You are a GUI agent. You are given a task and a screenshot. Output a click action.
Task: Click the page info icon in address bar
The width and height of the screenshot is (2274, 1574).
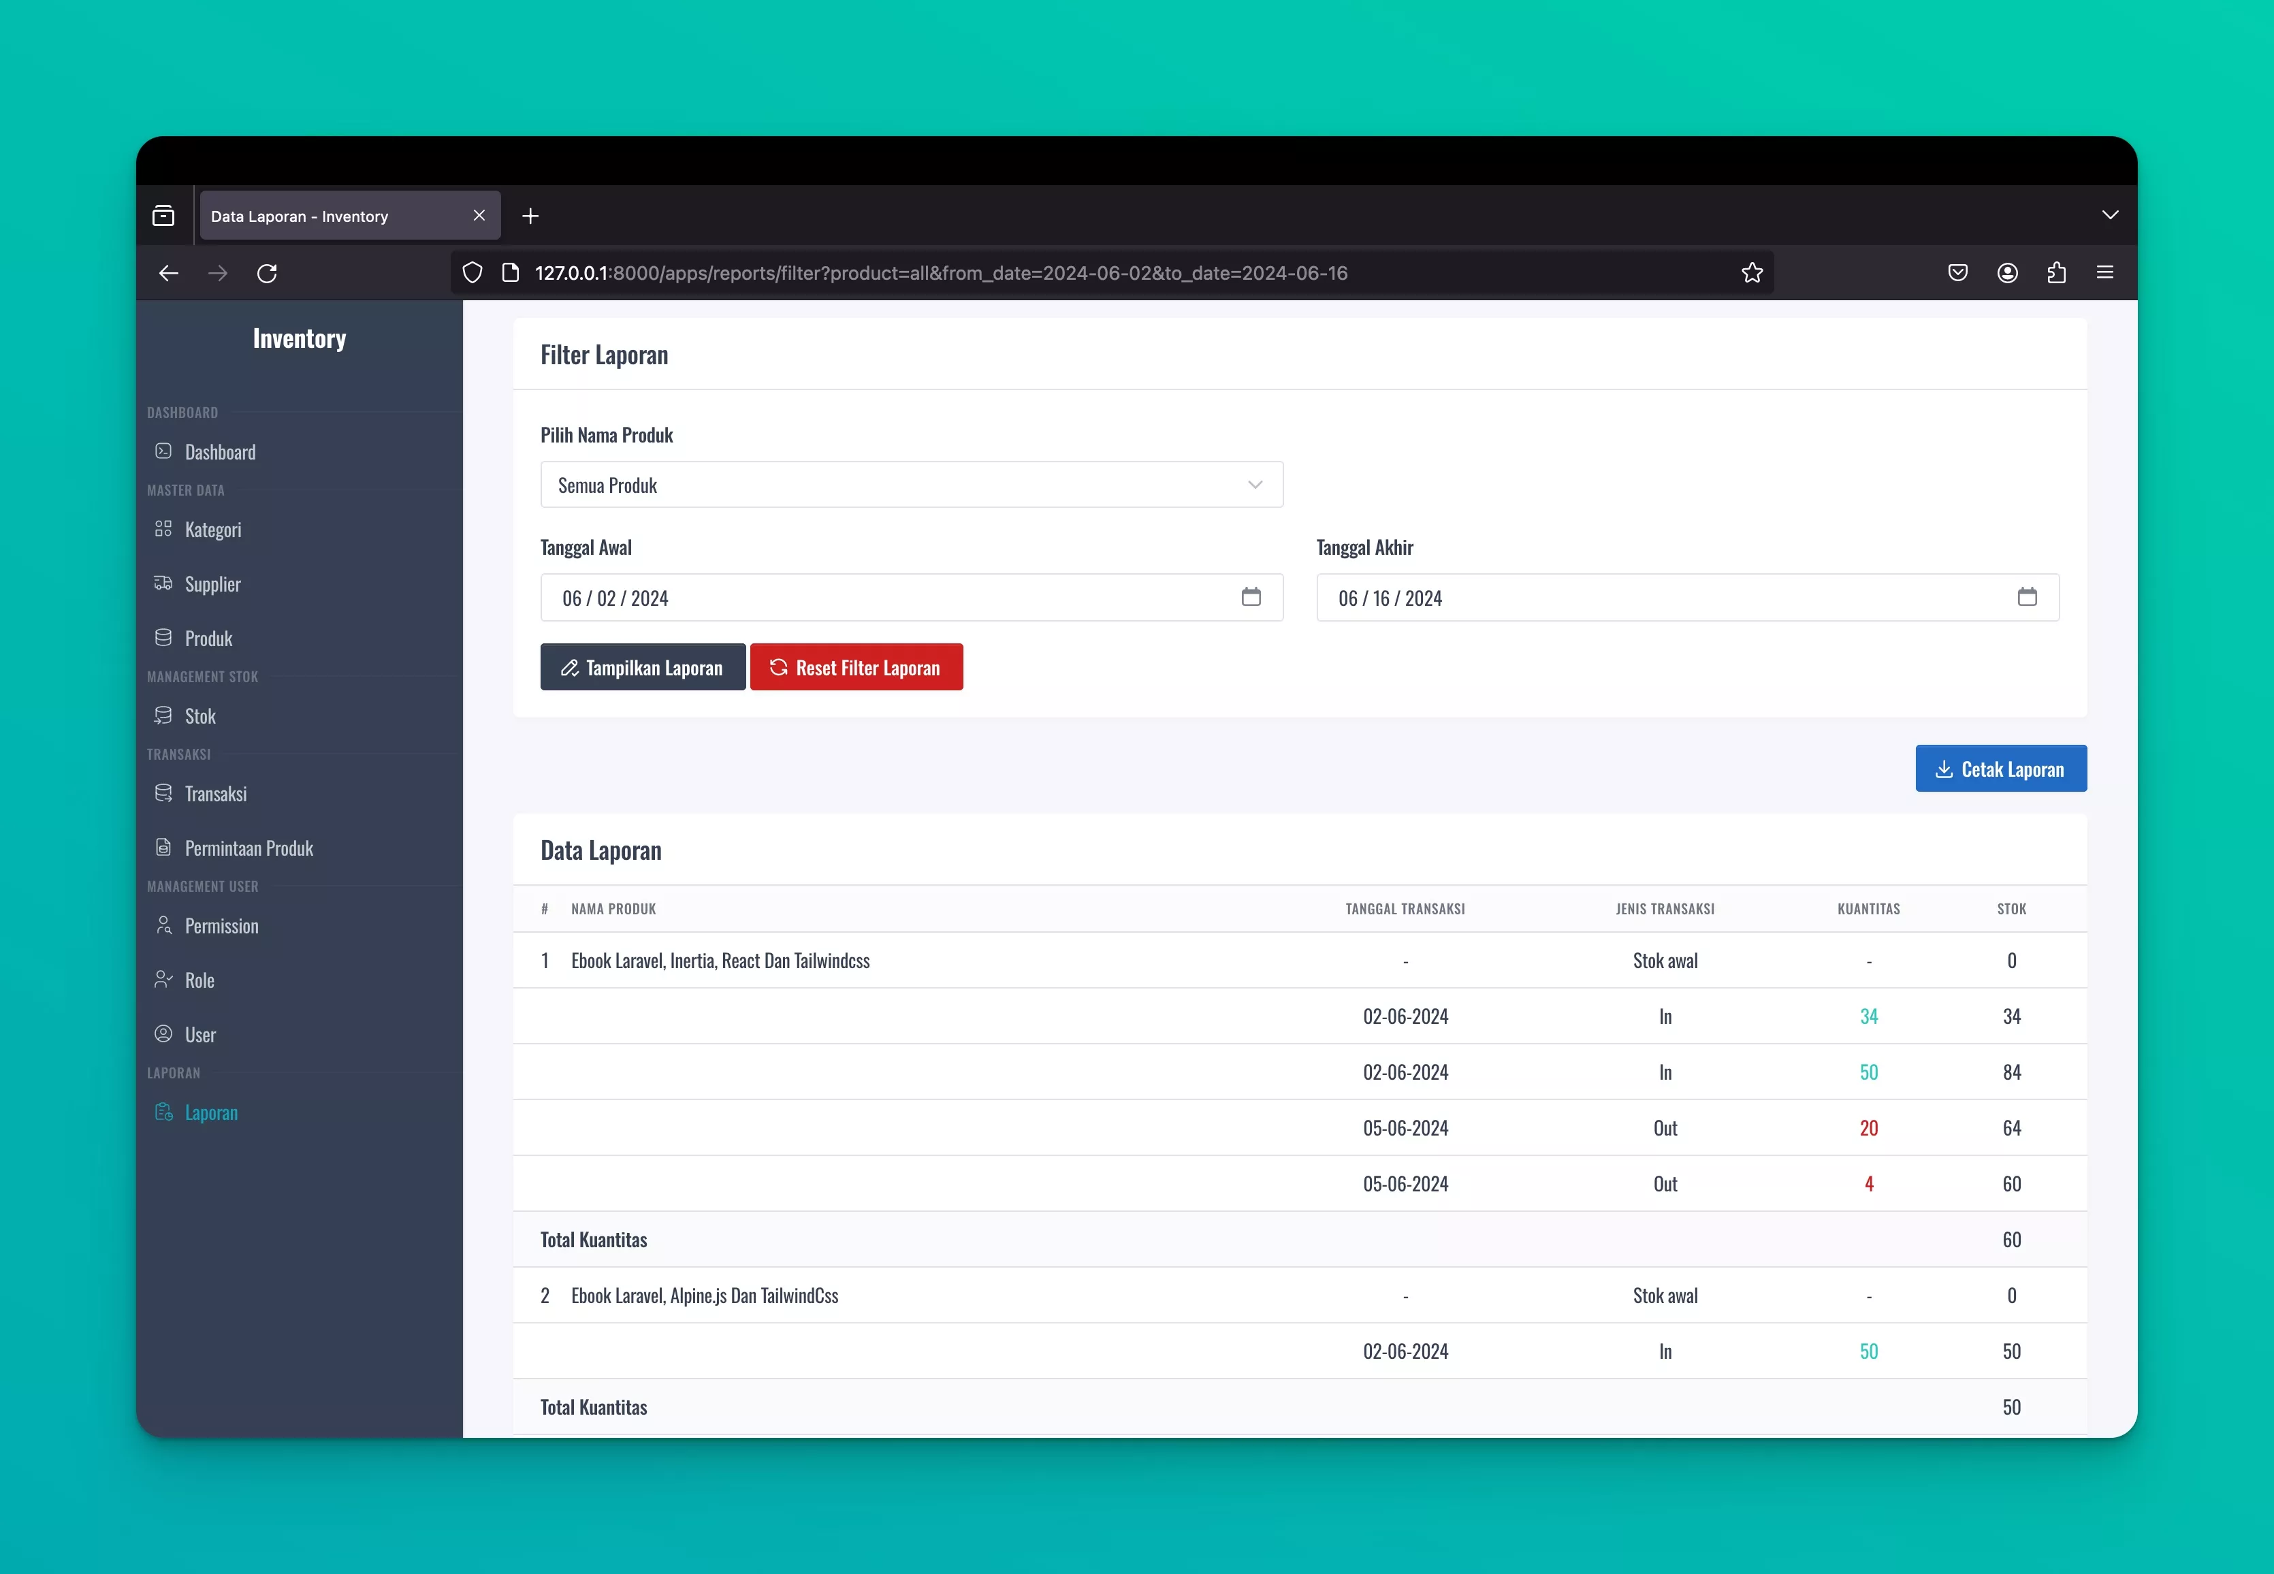click(x=511, y=273)
